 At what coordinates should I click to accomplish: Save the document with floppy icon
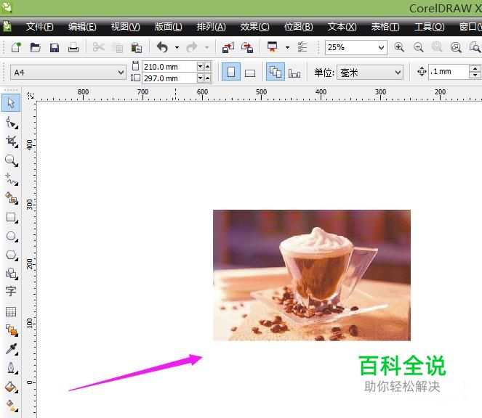click(55, 48)
